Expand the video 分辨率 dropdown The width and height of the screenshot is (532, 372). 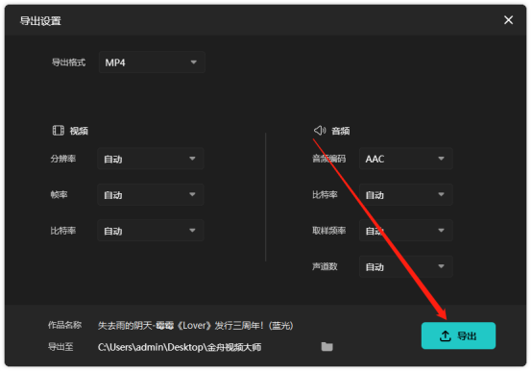coord(151,159)
